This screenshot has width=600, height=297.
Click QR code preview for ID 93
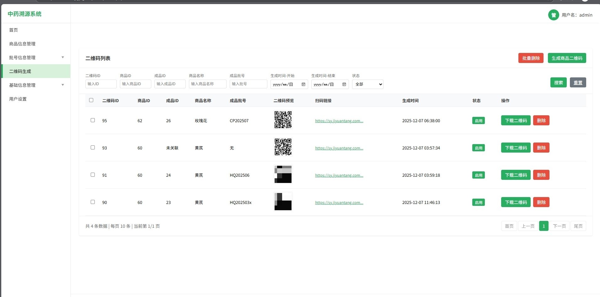click(x=283, y=147)
